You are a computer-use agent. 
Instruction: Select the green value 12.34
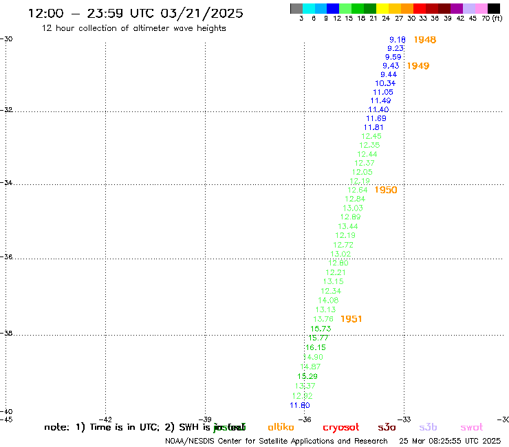331,291
